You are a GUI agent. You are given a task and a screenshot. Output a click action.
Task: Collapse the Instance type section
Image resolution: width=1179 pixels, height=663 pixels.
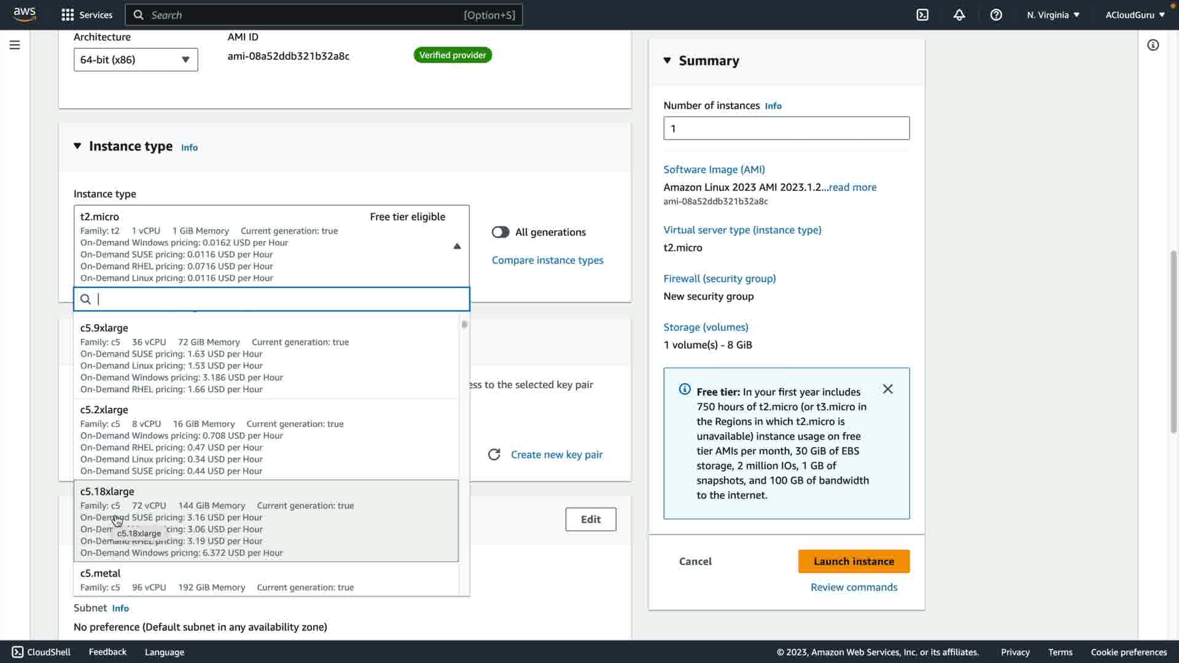pyautogui.click(x=77, y=146)
